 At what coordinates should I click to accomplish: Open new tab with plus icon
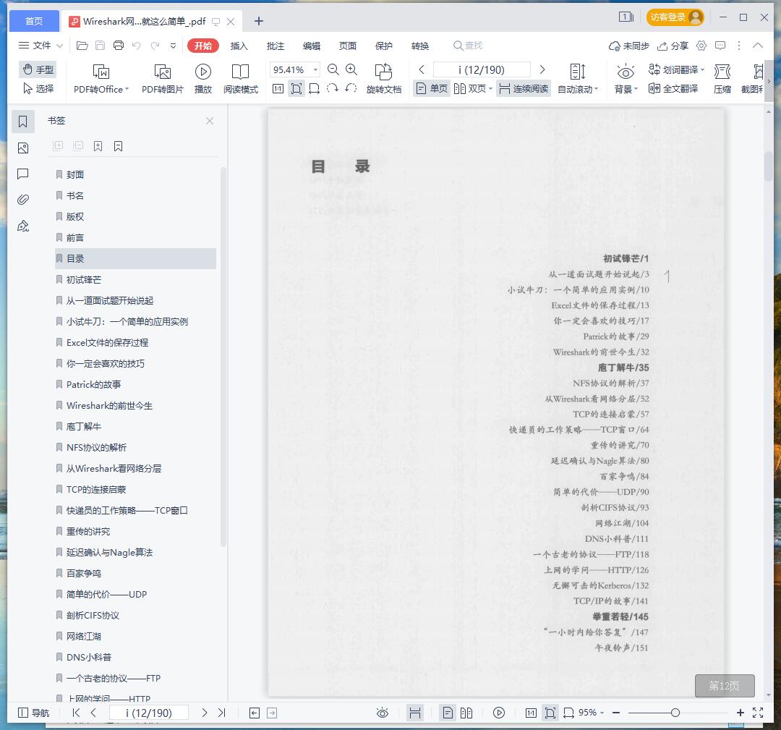[258, 21]
